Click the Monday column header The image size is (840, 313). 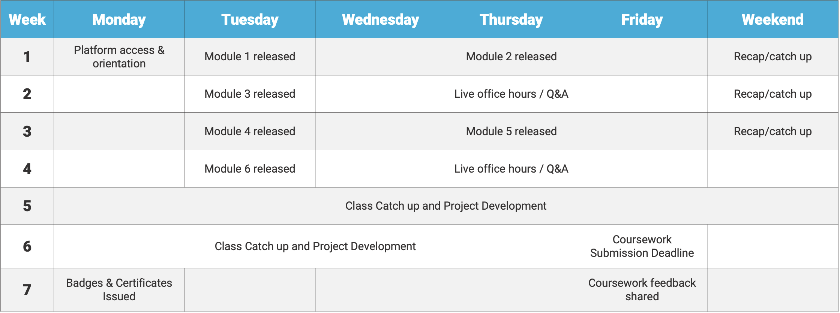[119, 19]
